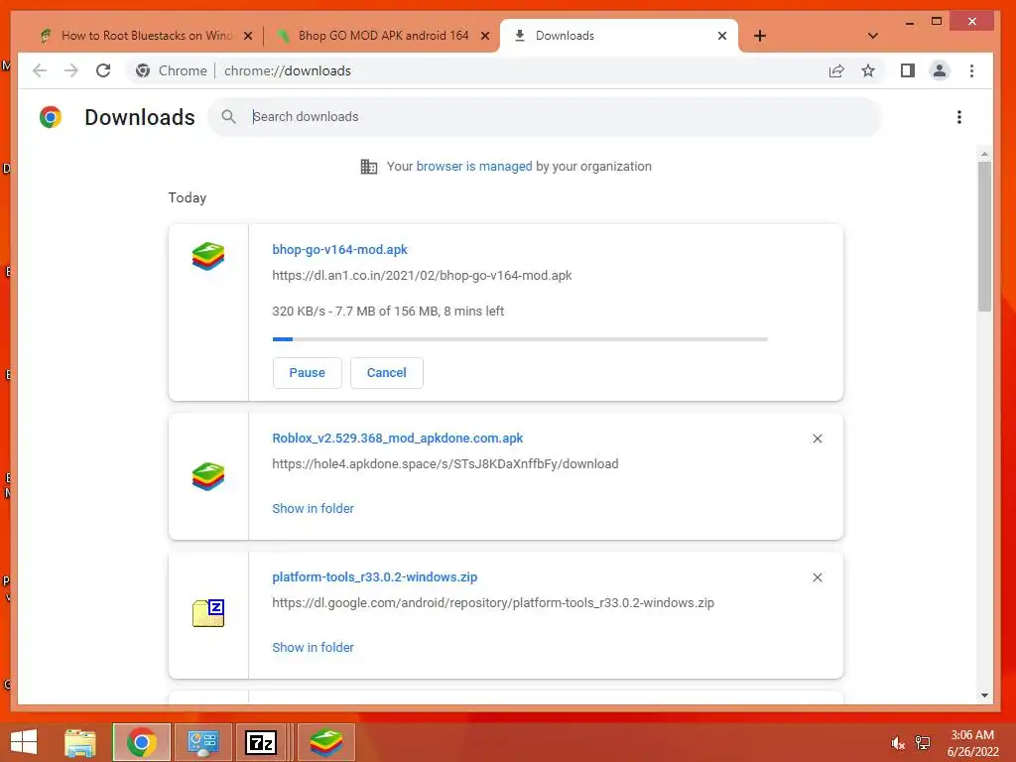Click the scrollbar down arrow

coord(984,696)
